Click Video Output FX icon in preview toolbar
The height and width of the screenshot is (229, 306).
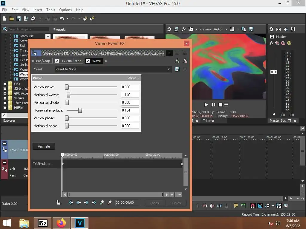coord(183,29)
